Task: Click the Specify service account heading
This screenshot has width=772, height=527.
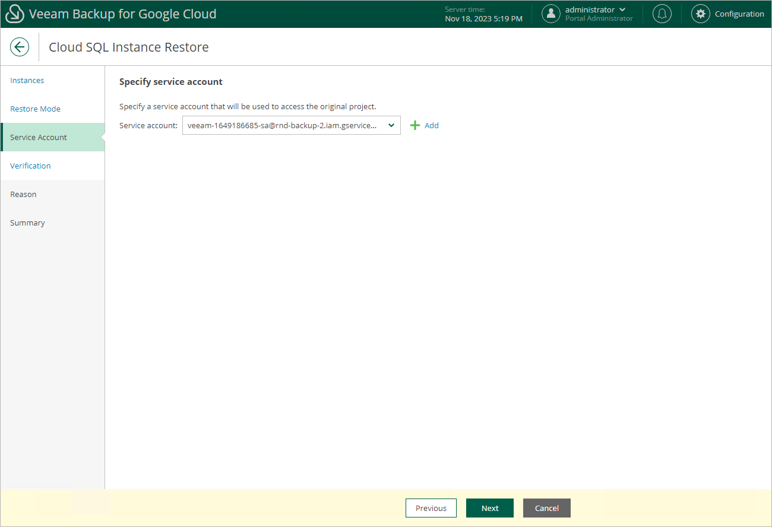Action: [171, 81]
